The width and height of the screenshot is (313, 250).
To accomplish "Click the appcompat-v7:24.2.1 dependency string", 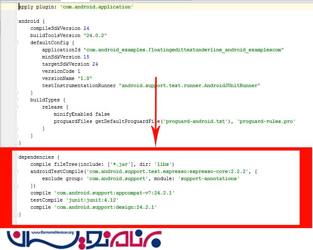I will point(115,193).
